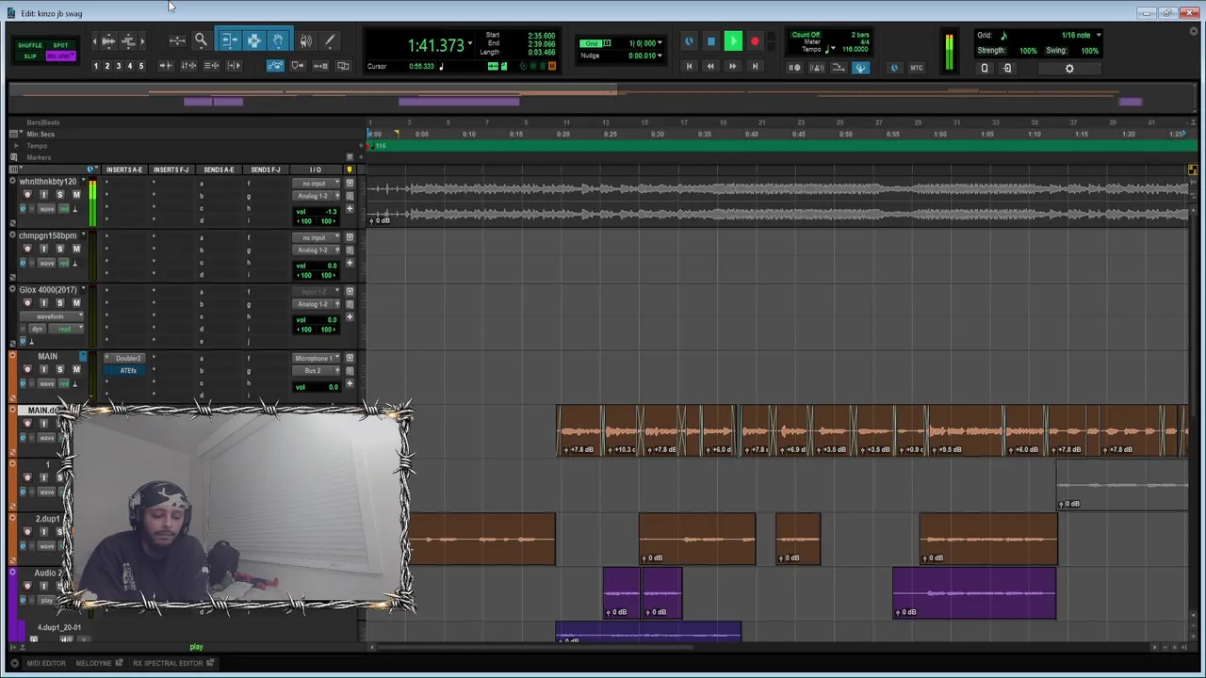Open the Nudge value dropdown
Screen dimensions: 1206x678
[660, 56]
